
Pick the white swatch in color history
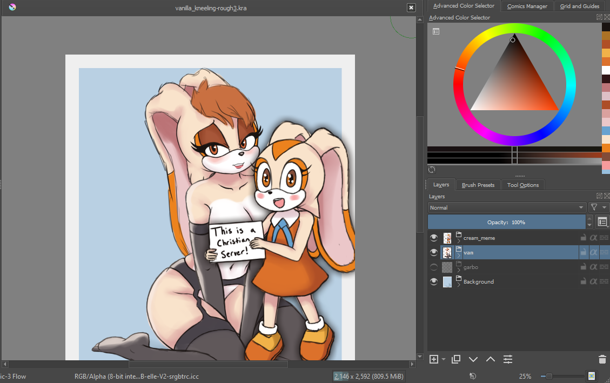[x=606, y=70]
